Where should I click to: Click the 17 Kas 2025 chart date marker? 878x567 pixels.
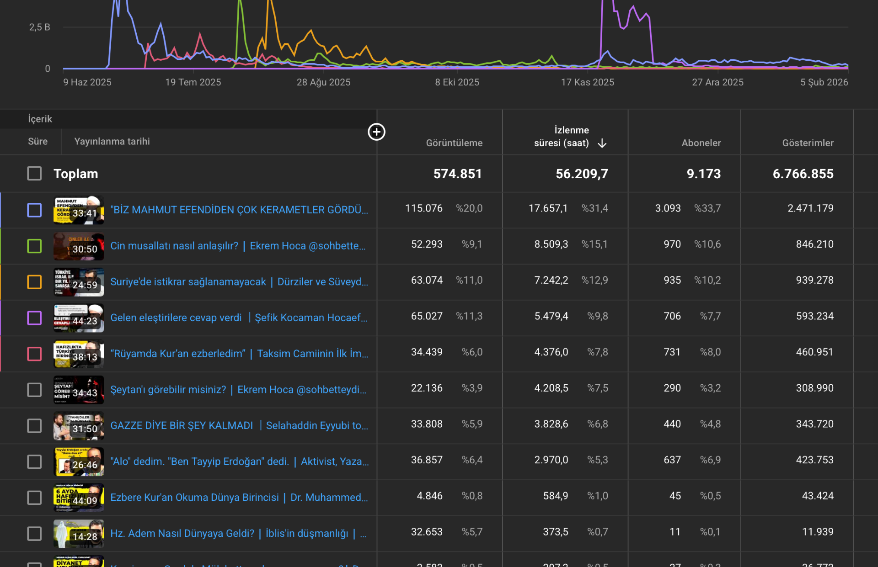point(587,82)
